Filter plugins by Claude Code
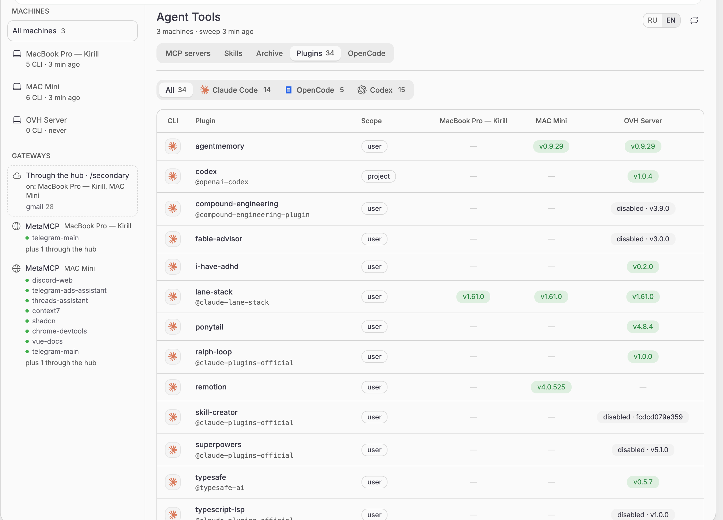723x520 pixels. tap(235, 90)
